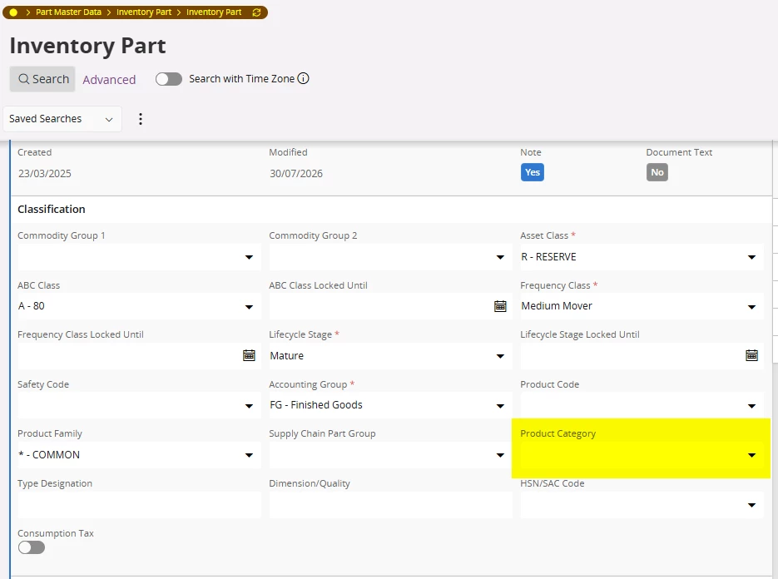This screenshot has width=778, height=579.
Task: Open the three-dot menu beside Saved Searches
Action: point(141,119)
